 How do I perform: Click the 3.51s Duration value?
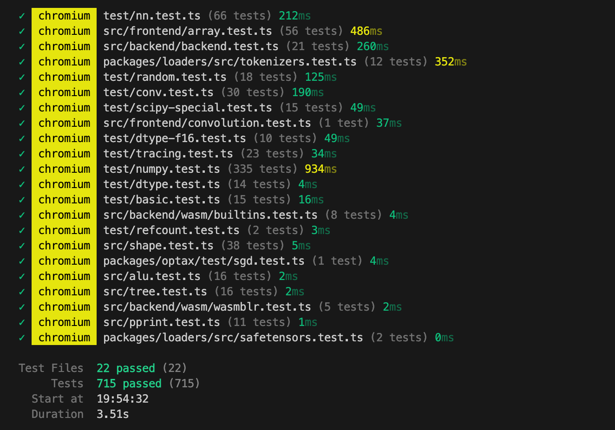[x=112, y=414]
